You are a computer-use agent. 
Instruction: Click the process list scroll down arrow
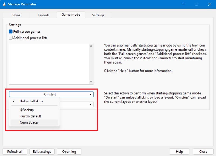pos(91,82)
